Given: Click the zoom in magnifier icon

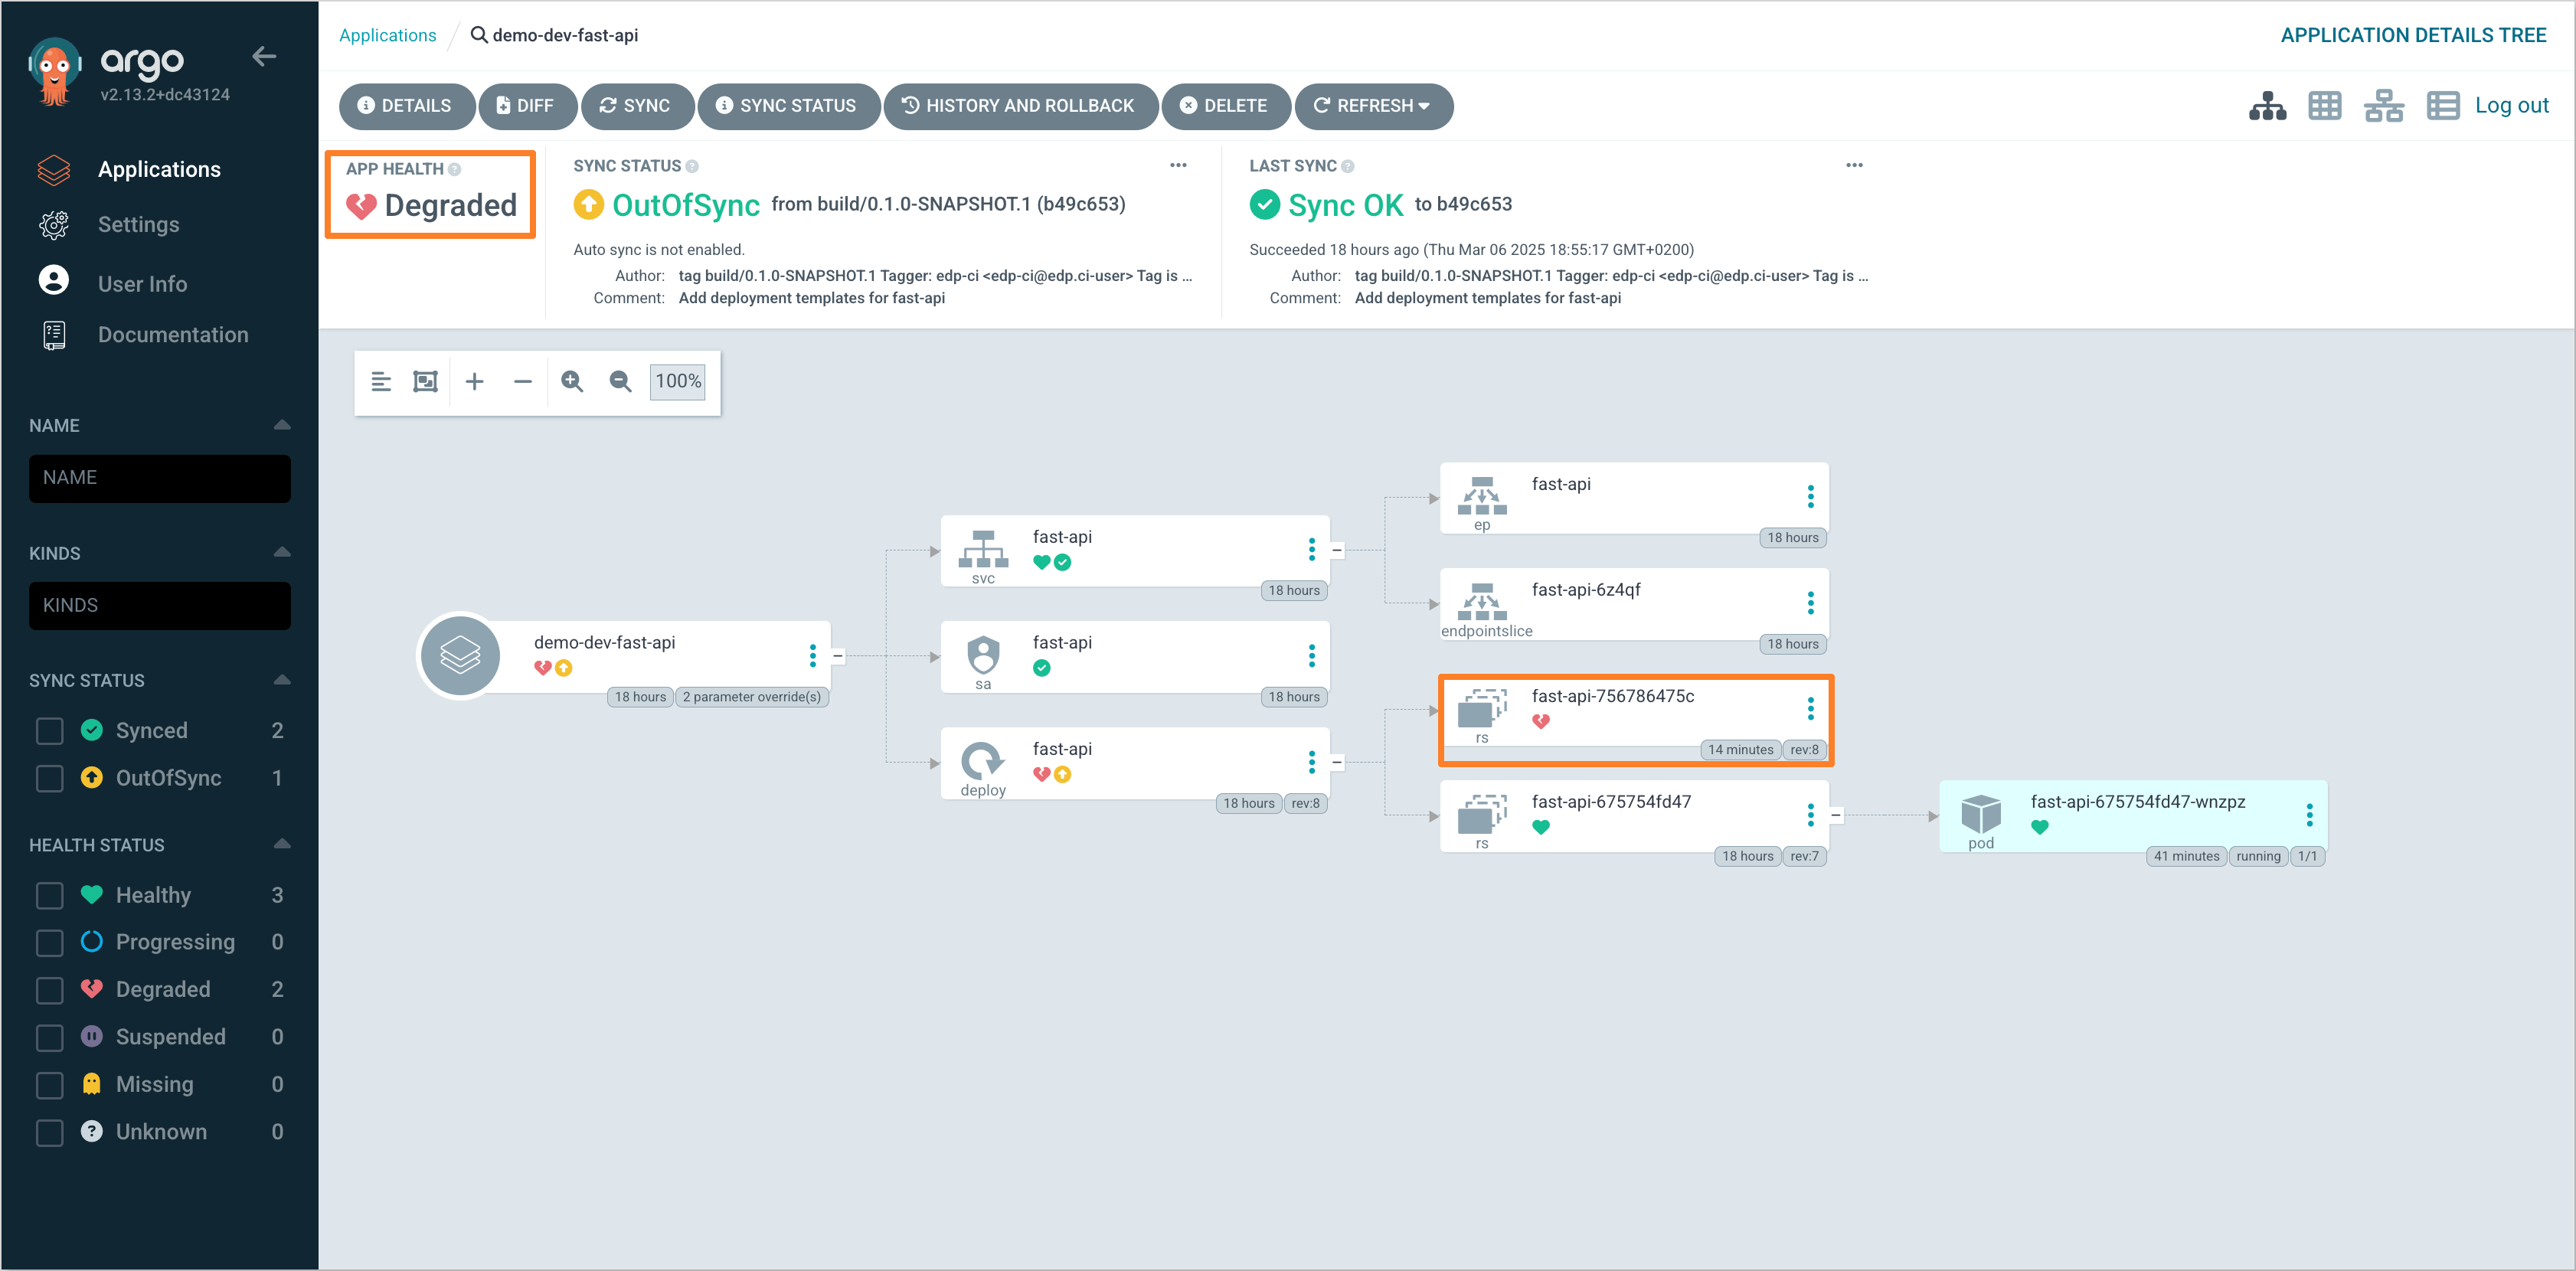Looking at the screenshot, I should click(x=572, y=381).
